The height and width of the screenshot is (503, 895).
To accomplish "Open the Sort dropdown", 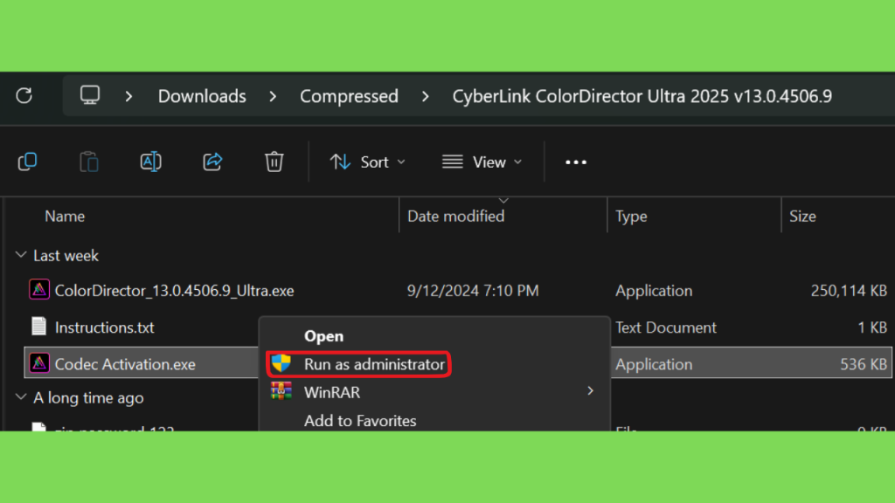I will (368, 162).
